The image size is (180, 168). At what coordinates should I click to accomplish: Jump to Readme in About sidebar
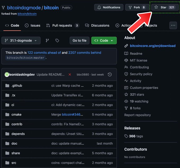tap(136, 54)
